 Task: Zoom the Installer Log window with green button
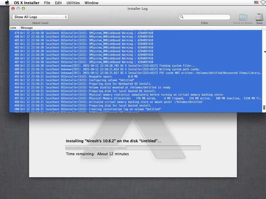pos(23,9)
